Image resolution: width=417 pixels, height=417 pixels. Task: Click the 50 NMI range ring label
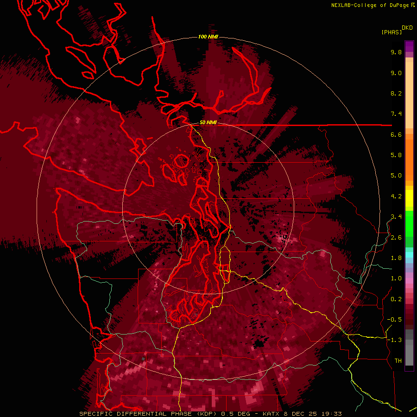(x=208, y=123)
